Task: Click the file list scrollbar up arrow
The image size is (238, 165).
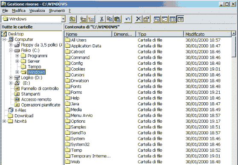Action: (x=234, y=33)
